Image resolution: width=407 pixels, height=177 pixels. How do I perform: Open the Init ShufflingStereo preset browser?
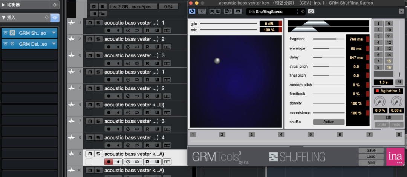click(x=271, y=12)
